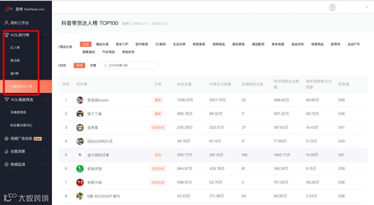
Task: Switch to 月榜 ranking period
Action: [93, 65]
